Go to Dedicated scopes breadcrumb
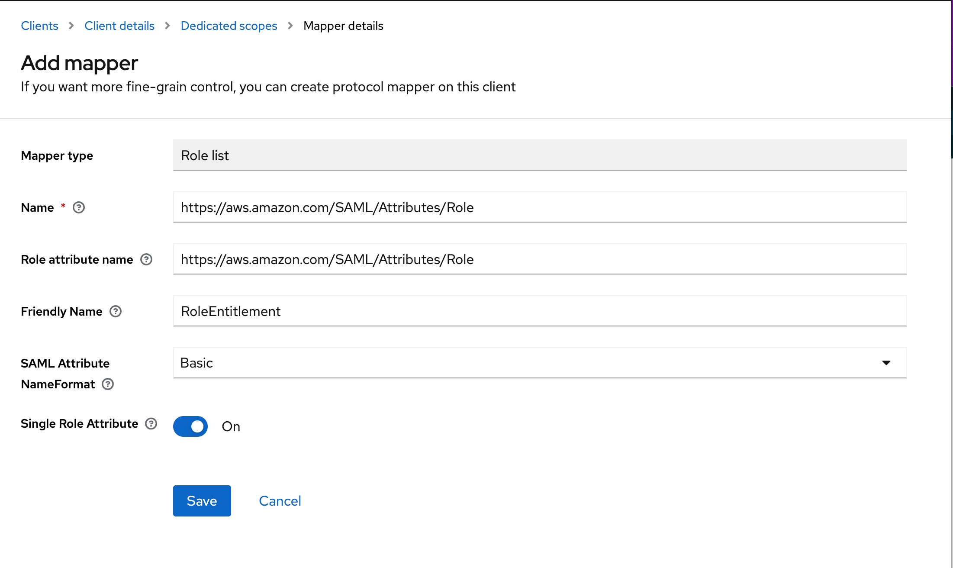The height and width of the screenshot is (568, 953). pyautogui.click(x=229, y=26)
